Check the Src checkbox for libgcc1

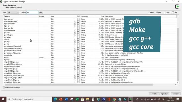78,58
